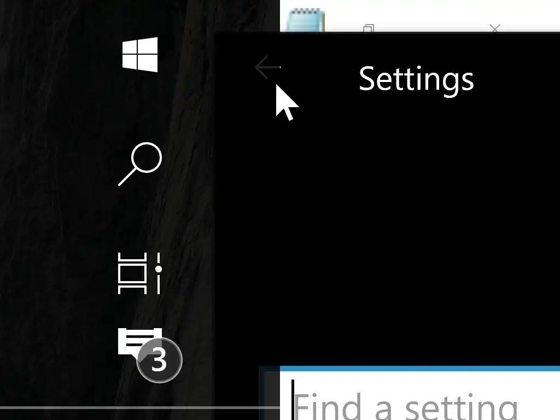Place cursor at start of Find a setting

293,400
